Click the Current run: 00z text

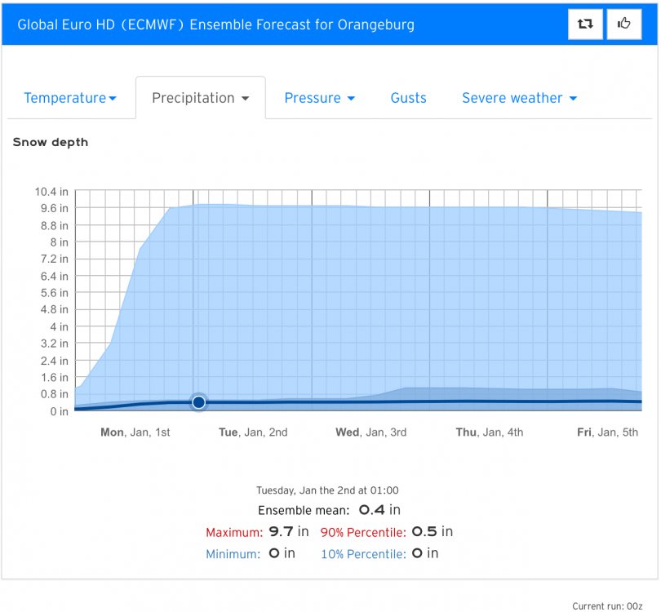pos(607,606)
